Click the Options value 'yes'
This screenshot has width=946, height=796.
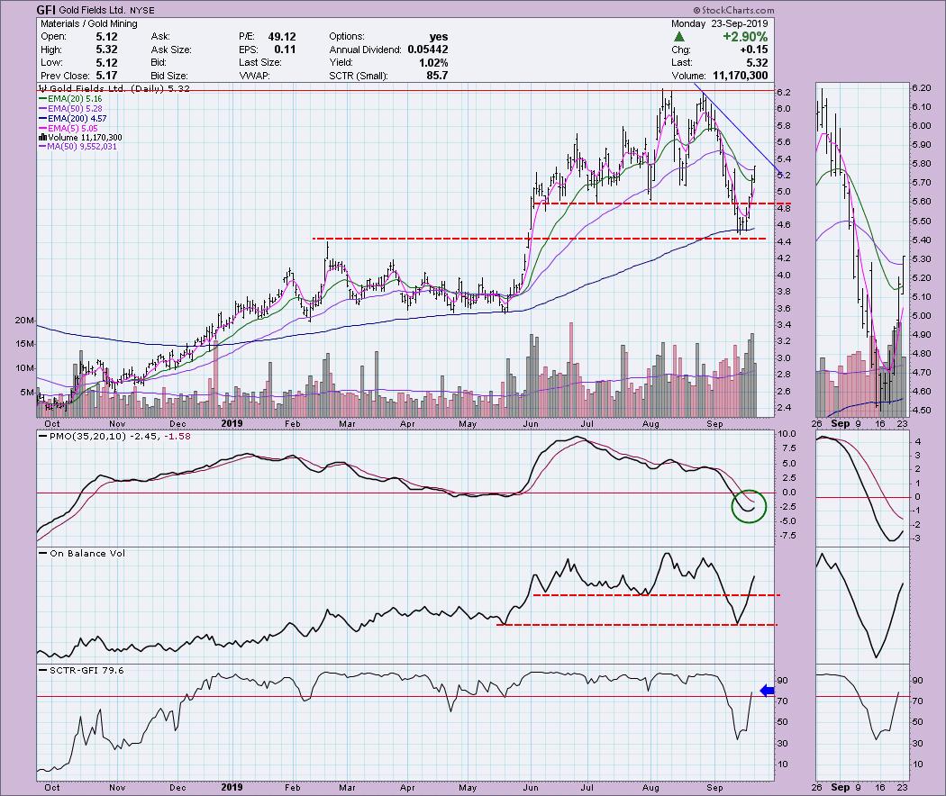439,37
